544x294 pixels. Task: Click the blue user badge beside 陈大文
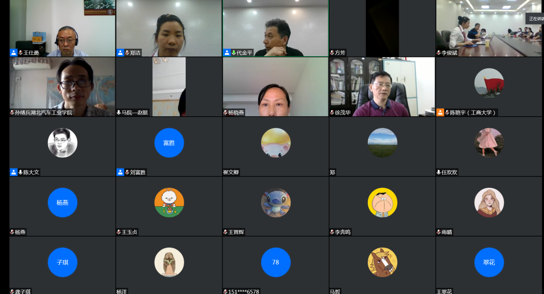point(14,172)
